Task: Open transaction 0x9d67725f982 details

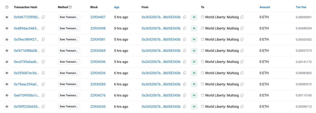Action: click(x=27, y=17)
